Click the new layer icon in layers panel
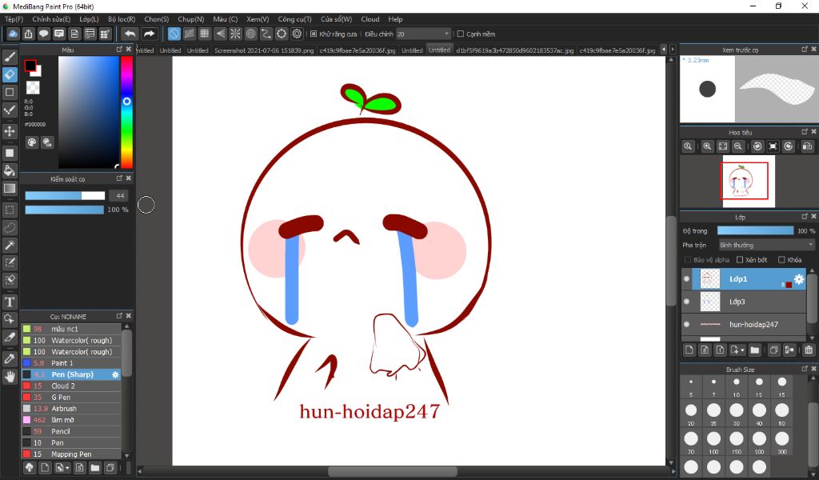Image resolution: width=819 pixels, height=480 pixels. coord(689,350)
